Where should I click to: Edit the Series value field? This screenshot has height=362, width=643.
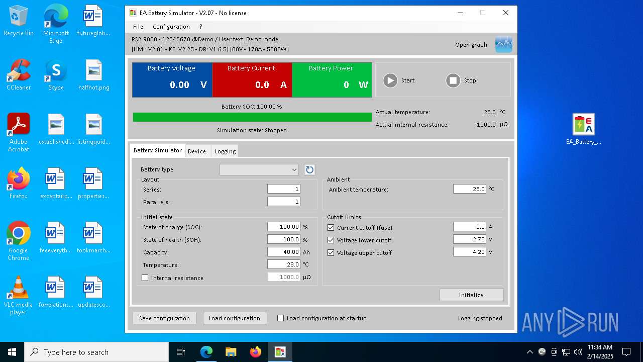click(284, 189)
